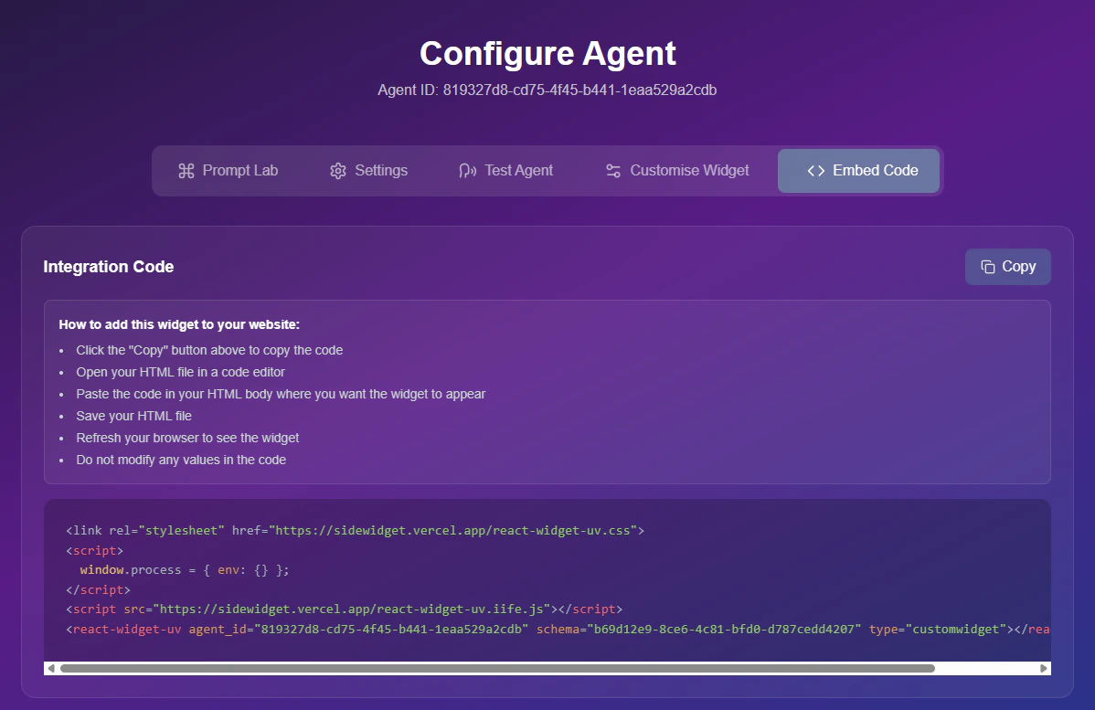The width and height of the screenshot is (1095, 710).
Task: Click the Integration Code heading
Action: [108, 266]
